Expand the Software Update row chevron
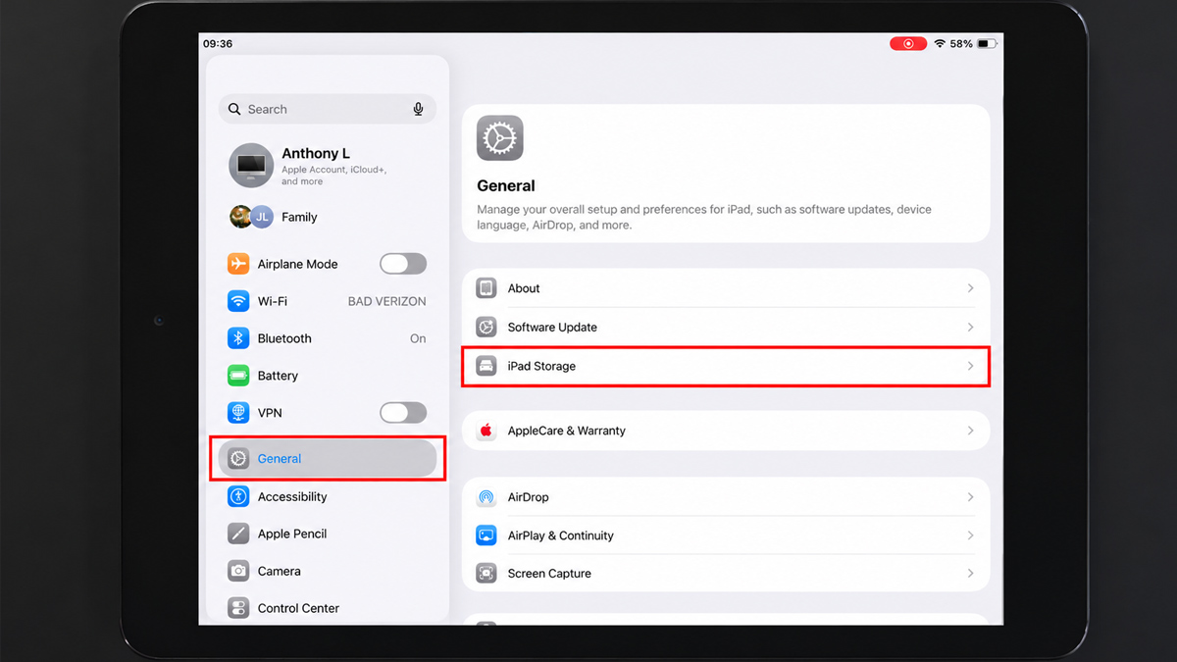This screenshot has width=1177, height=662. click(x=971, y=327)
